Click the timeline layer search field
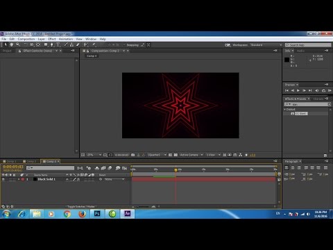The image size is (333, 250). [x=50, y=168]
